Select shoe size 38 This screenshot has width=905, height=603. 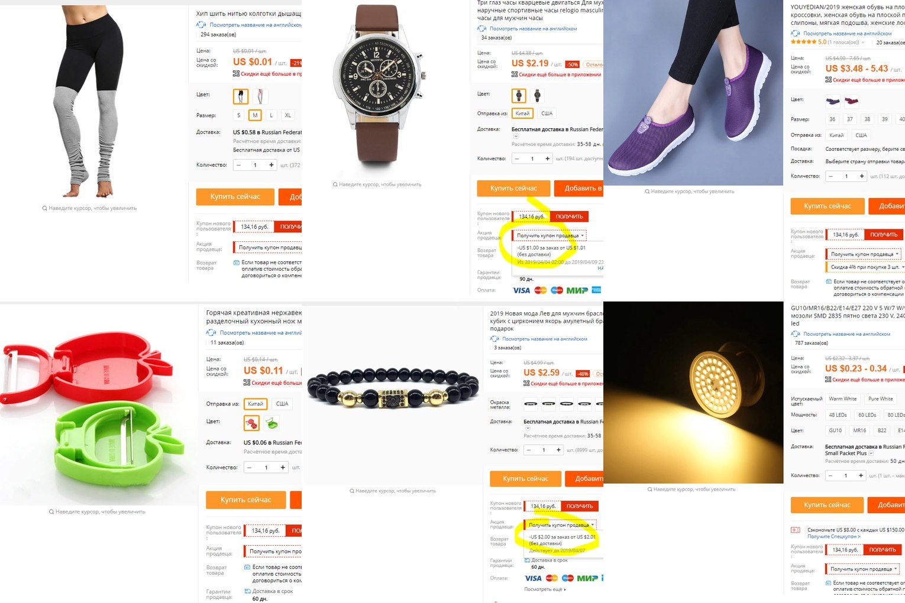click(x=867, y=119)
